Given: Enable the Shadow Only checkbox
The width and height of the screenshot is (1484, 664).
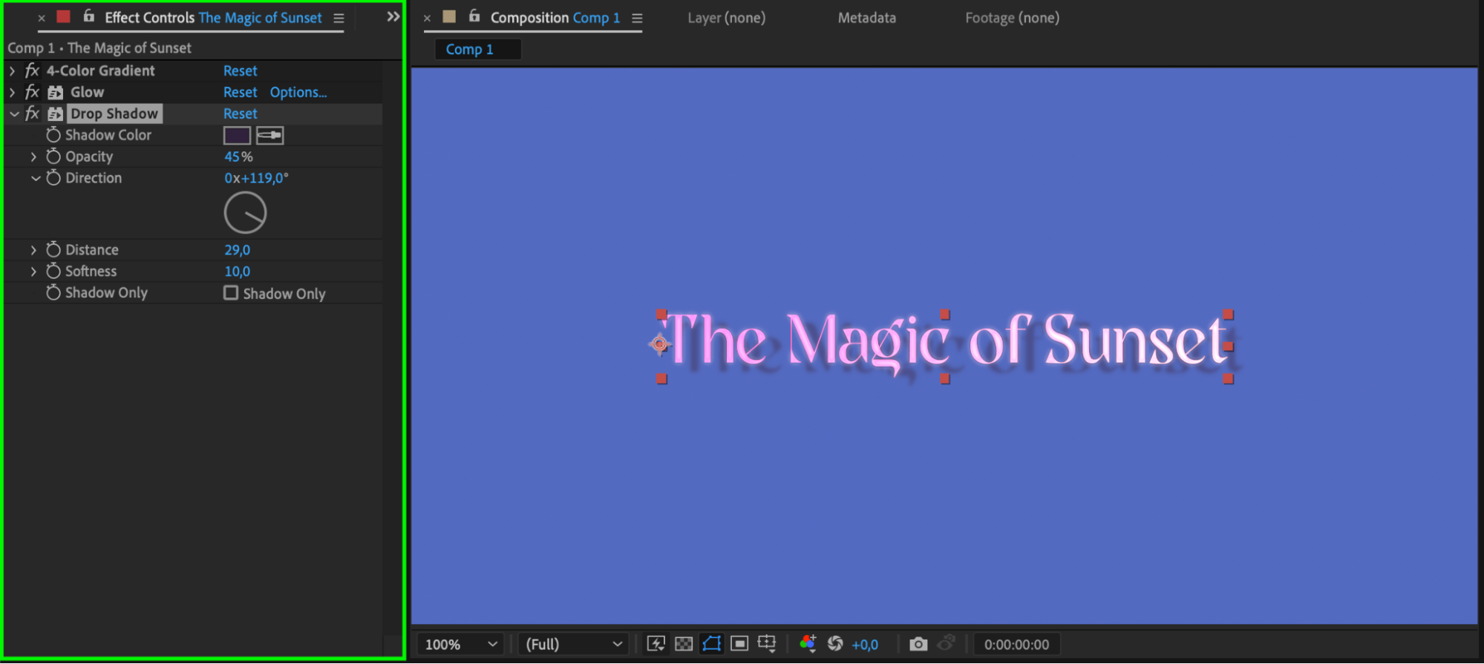Looking at the screenshot, I should tap(231, 293).
